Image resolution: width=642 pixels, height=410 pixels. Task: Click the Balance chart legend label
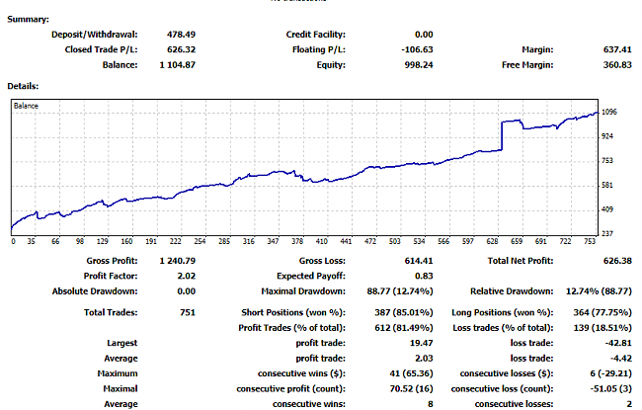coord(27,106)
